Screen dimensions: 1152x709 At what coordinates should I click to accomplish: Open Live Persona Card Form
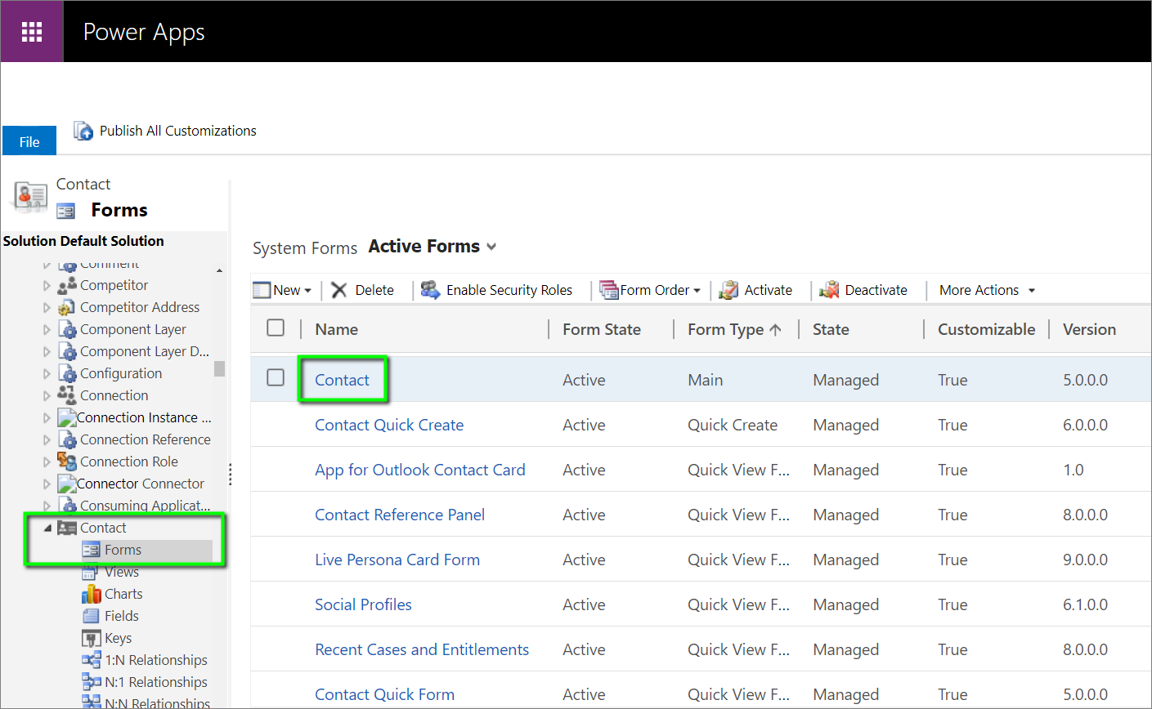coord(397,560)
